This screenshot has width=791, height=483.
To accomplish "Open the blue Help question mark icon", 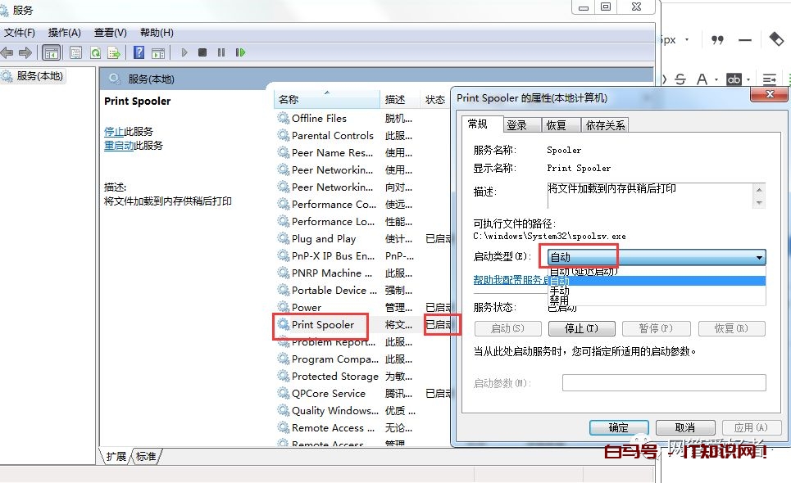I will click(x=139, y=52).
